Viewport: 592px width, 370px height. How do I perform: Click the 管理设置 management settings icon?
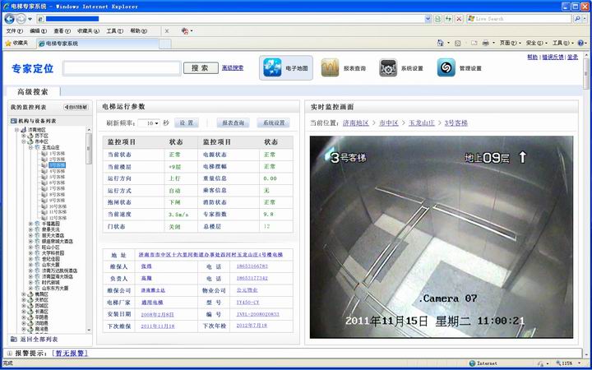coord(446,68)
